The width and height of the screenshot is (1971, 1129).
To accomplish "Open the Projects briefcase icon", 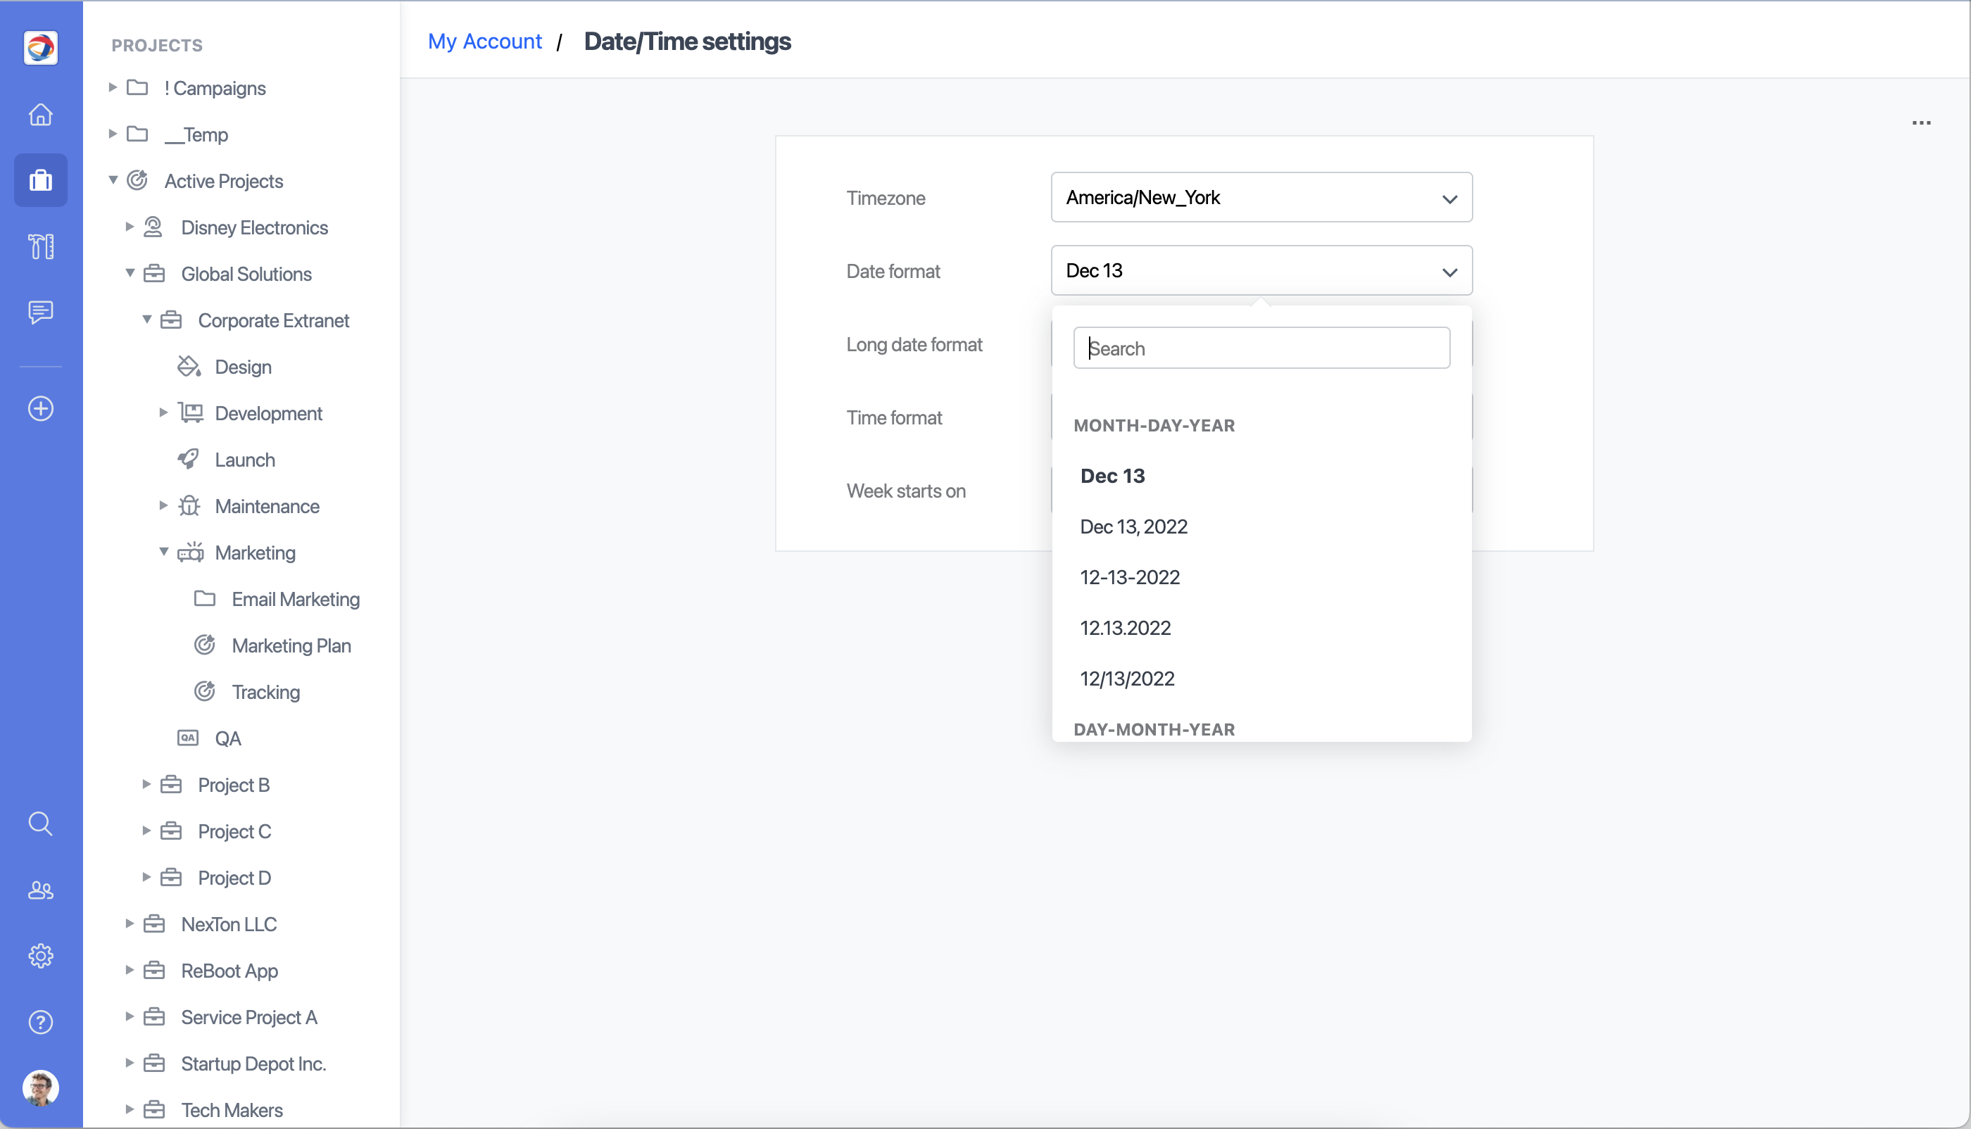I will click(40, 181).
